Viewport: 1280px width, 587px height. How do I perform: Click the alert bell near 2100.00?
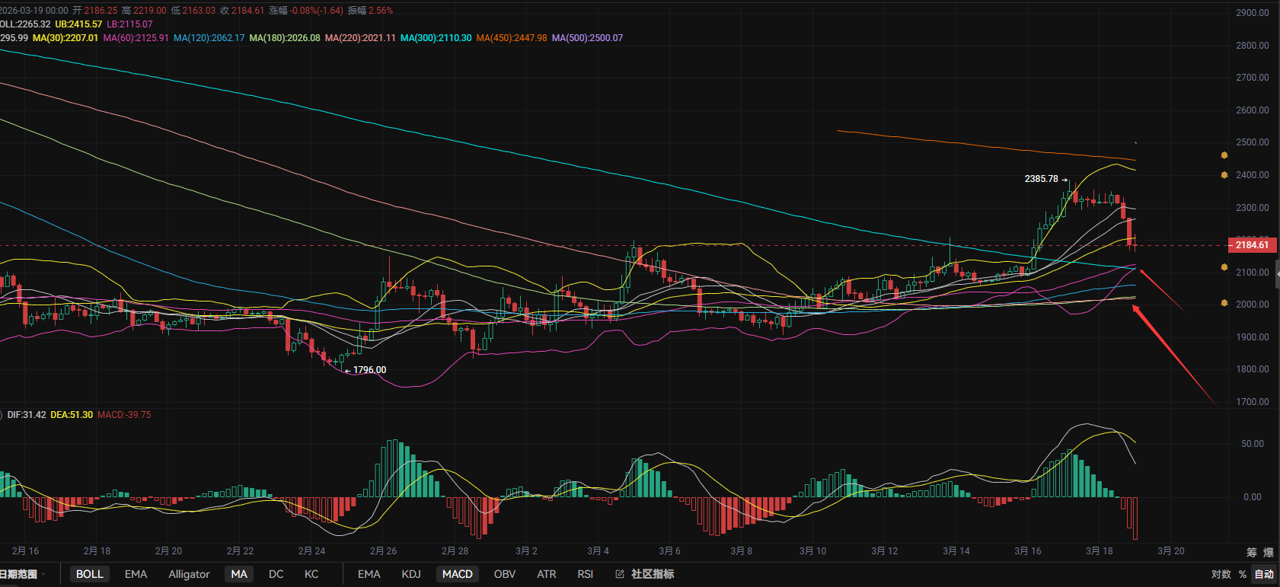click(x=1224, y=267)
